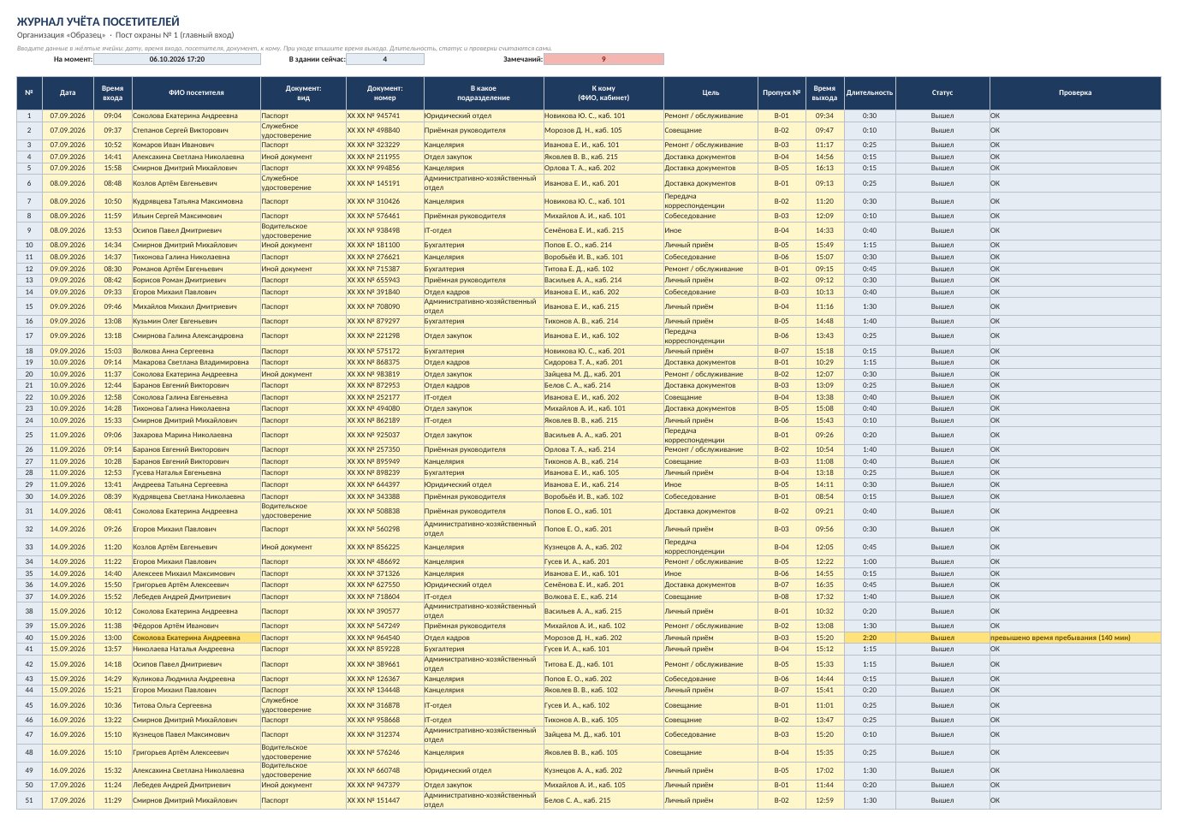This screenshot has width=1177, height=825.
Task: Click the cell "Захарова Марина Николаевна"
Action: click(196, 435)
